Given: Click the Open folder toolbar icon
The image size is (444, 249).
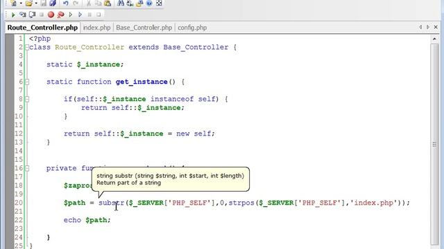Looking at the screenshot, I should click(29, 3).
